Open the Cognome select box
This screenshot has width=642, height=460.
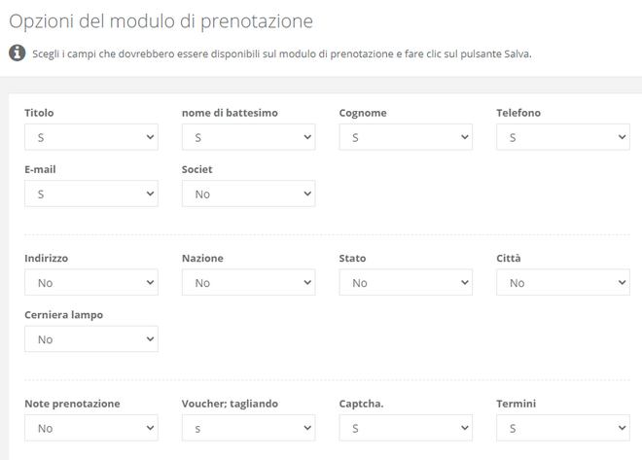[406, 137]
